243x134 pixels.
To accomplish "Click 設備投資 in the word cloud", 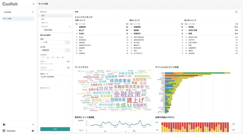I will click(118, 100).
